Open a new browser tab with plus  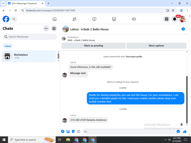tap(49, 3)
